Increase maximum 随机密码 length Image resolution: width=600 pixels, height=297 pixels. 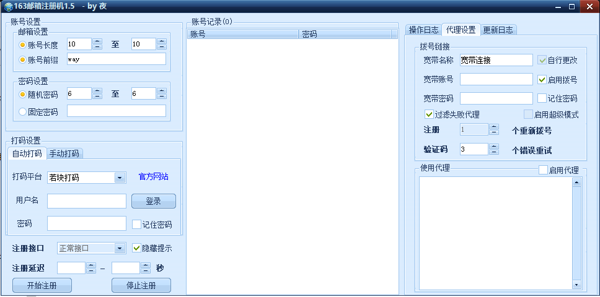click(x=162, y=91)
